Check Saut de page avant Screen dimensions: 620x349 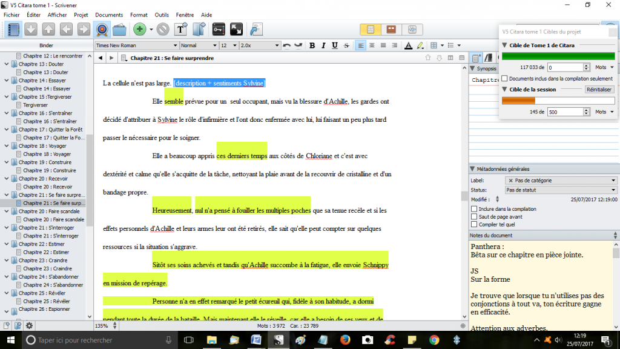coord(474,216)
